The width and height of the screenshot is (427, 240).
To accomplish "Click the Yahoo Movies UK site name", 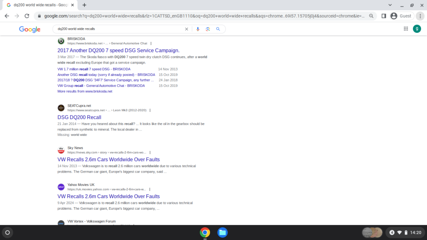I will tap(81, 185).
